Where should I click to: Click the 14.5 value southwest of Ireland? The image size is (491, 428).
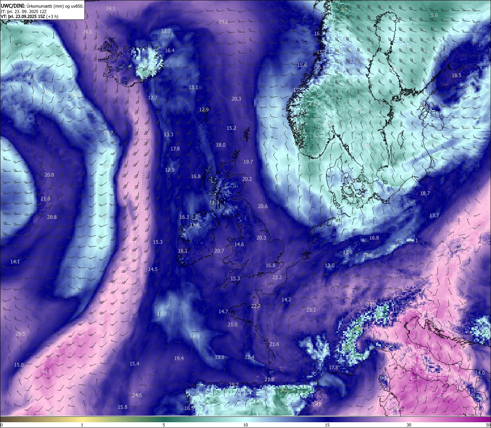click(x=153, y=269)
